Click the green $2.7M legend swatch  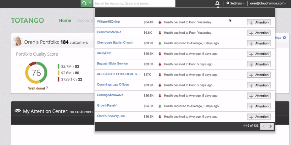[59, 66]
